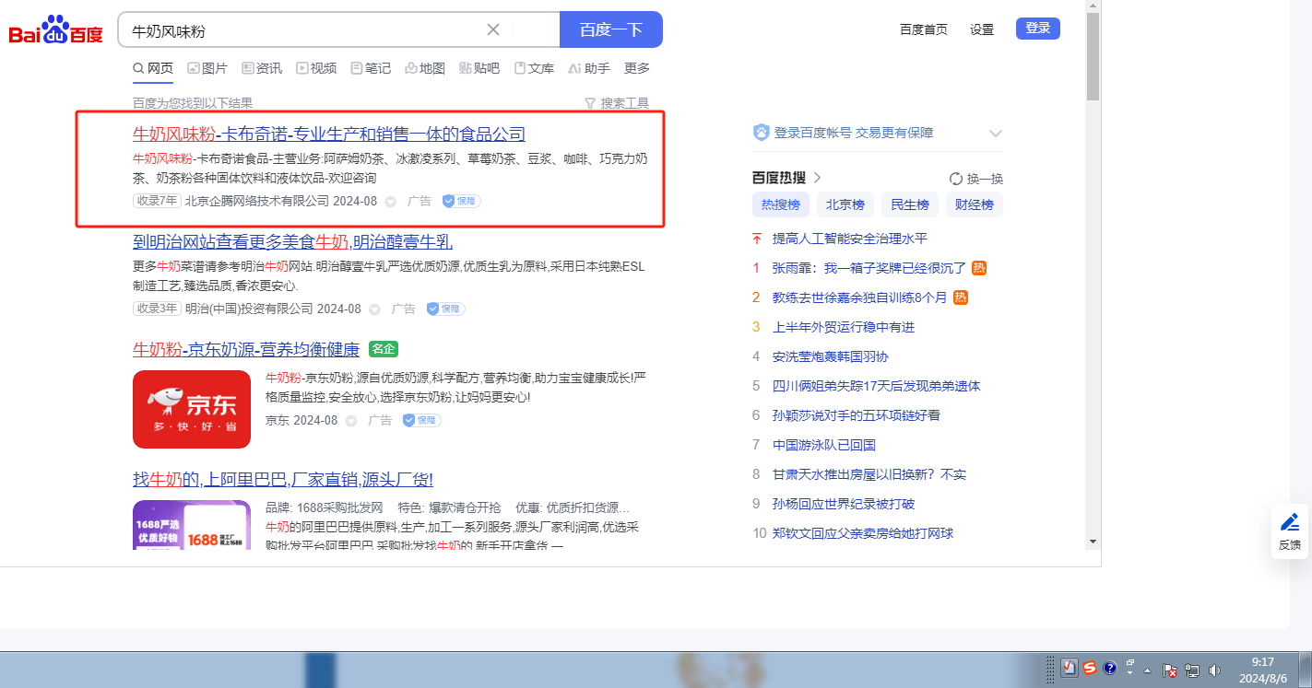This screenshot has width=1312, height=688.
Task: Click the taskbar clock showing 9:17
Action: [x=1262, y=670]
